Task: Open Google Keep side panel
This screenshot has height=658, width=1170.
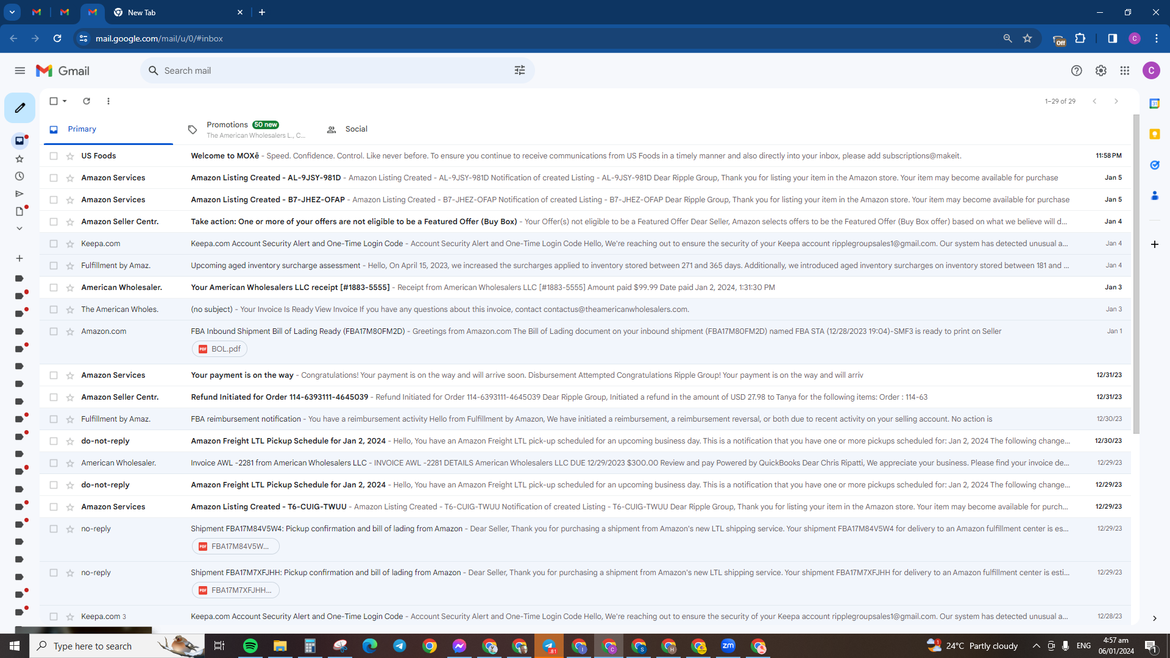Action: click(1154, 134)
